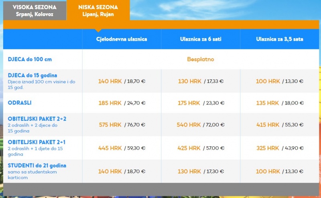Switch to the Visoka sezona tab

(35, 10)
